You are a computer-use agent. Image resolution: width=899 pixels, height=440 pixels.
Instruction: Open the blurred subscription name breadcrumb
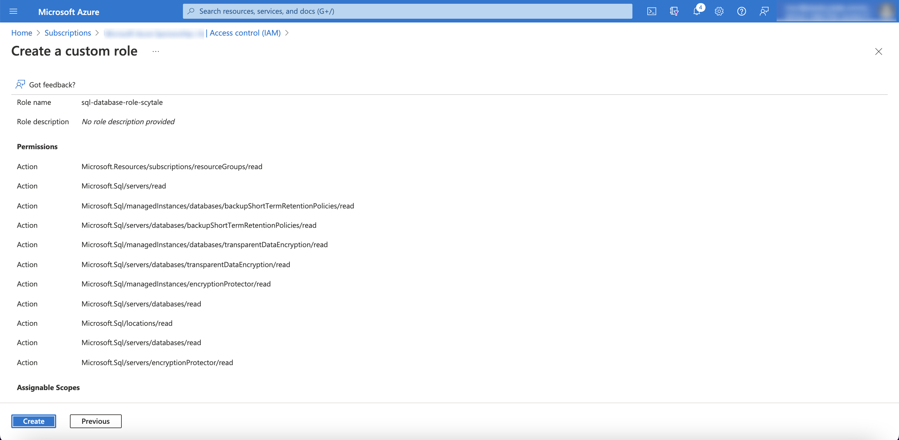[x=154, y=33]
